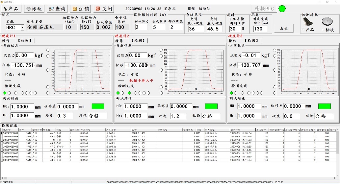340x184 pixels.
Task: Click green result swatch in 硬度计1
Action: click(98, 106)
